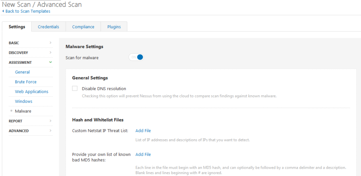
Task: Select the Malware sidebar item
Action: click(23, 111)
